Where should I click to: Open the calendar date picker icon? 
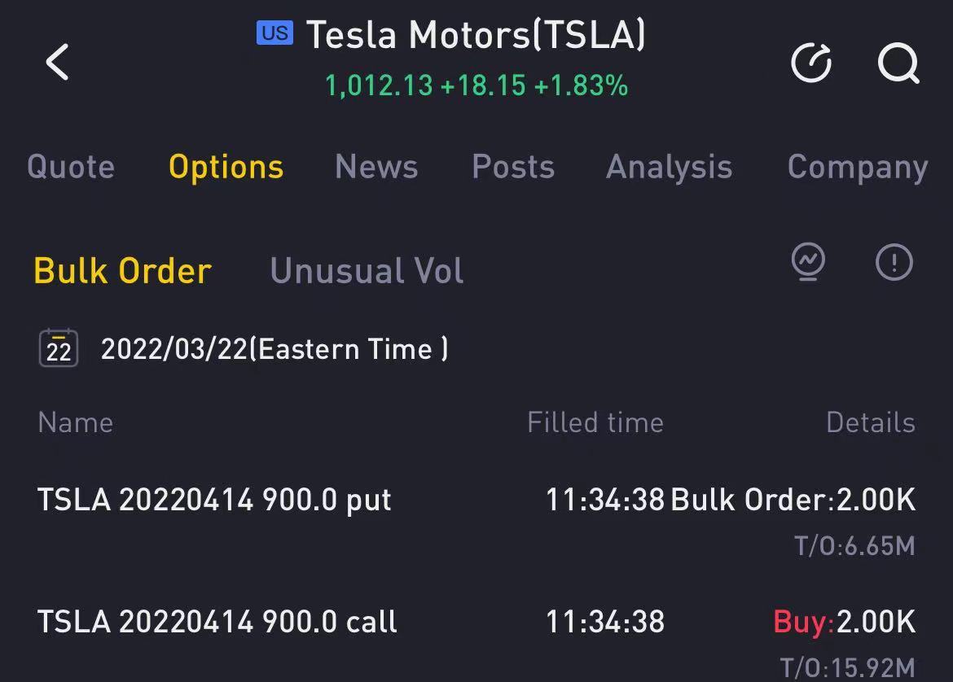click(59, 348)
